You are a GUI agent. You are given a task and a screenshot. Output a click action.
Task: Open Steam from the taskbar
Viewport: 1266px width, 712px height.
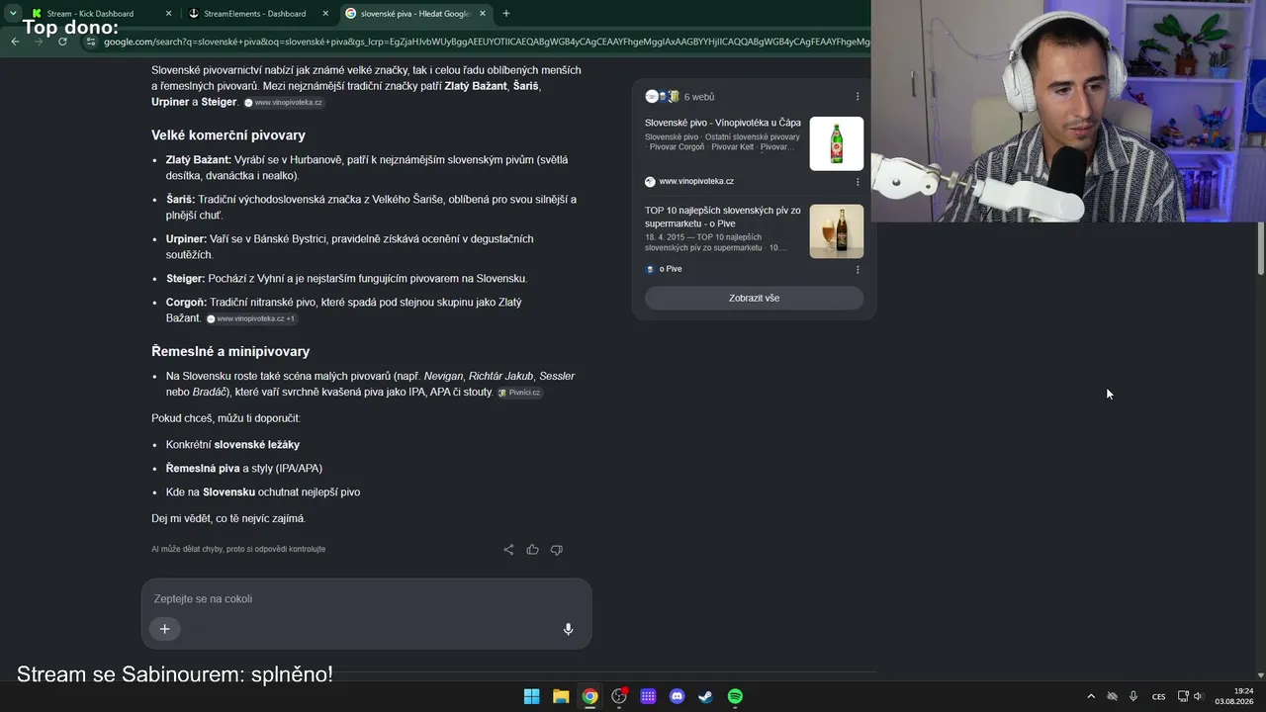coord(705,696)
